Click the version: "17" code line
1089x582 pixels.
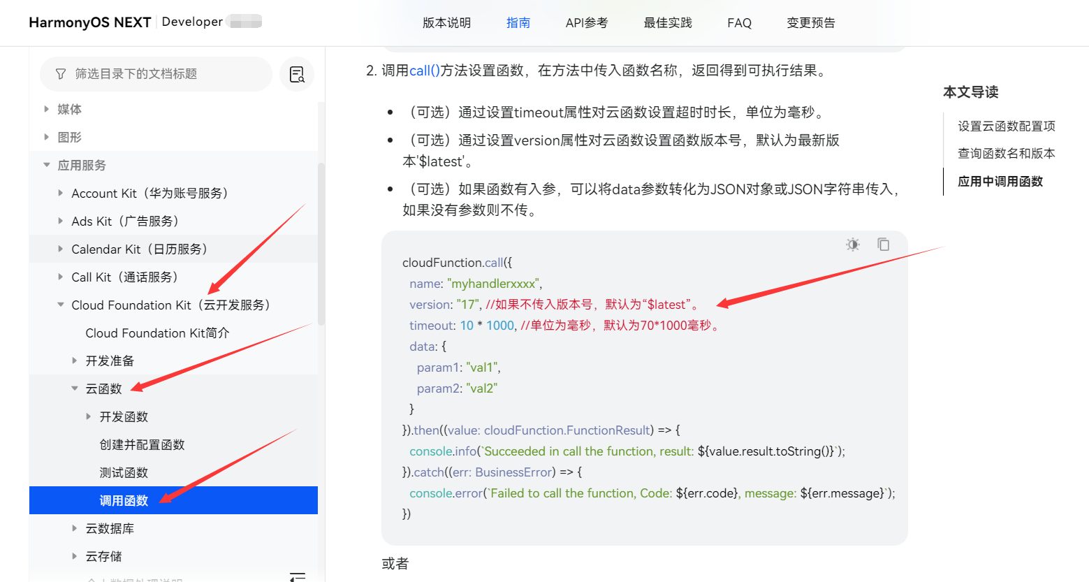[555, 305]
